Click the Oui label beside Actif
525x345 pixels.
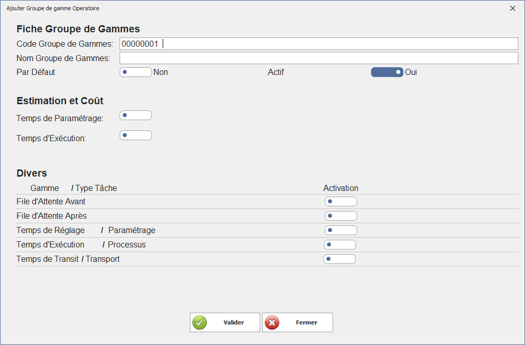tap(411, 72)
